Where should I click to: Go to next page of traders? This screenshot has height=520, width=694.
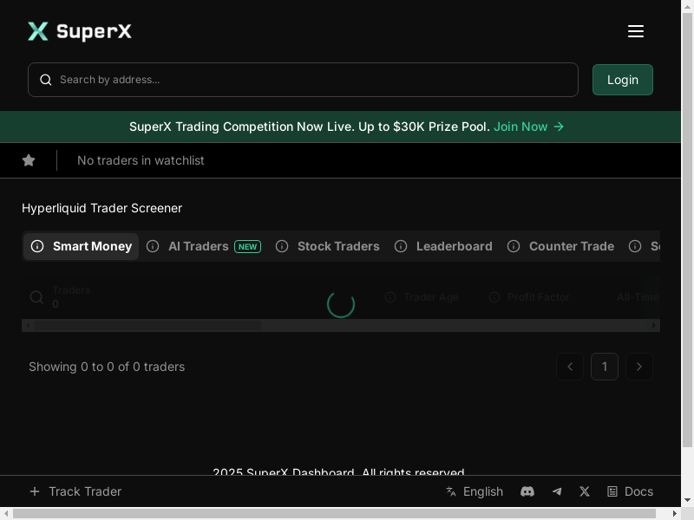tap(639, 367)
